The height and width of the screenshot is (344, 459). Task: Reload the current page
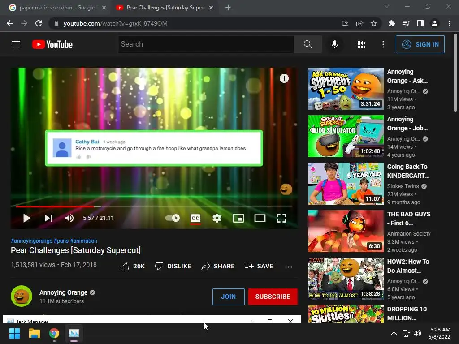point(39,23)
